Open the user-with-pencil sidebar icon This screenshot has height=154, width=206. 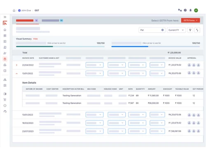click(5, 53)
